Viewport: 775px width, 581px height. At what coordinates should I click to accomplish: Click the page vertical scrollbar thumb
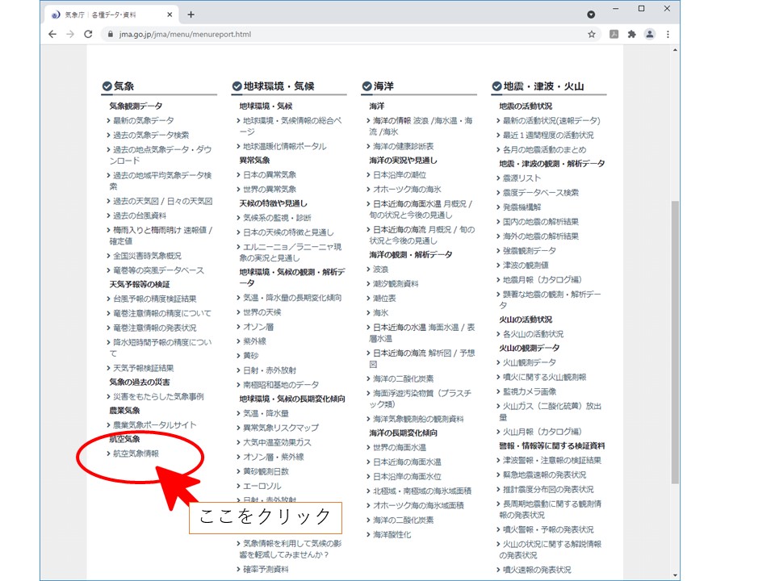coord(675,342)
